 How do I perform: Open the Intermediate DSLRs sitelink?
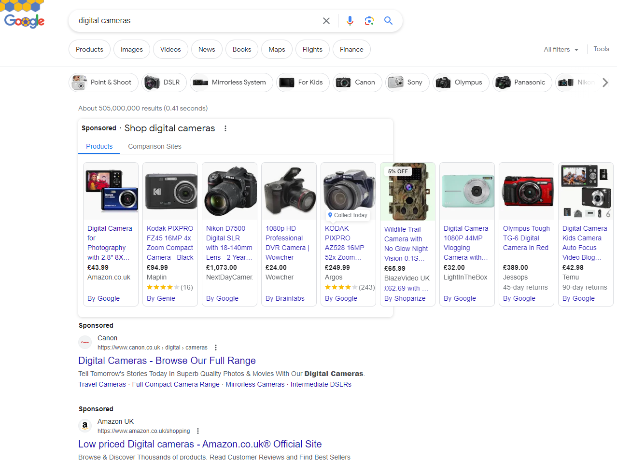coord(321,384)
